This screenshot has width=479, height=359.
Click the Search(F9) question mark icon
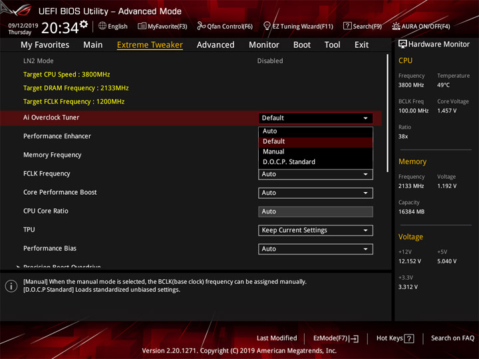[x=347, y=26]
